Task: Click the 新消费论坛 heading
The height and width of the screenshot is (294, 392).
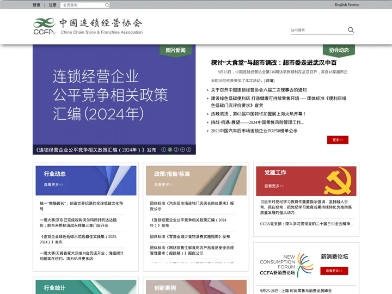Action: 334,256
